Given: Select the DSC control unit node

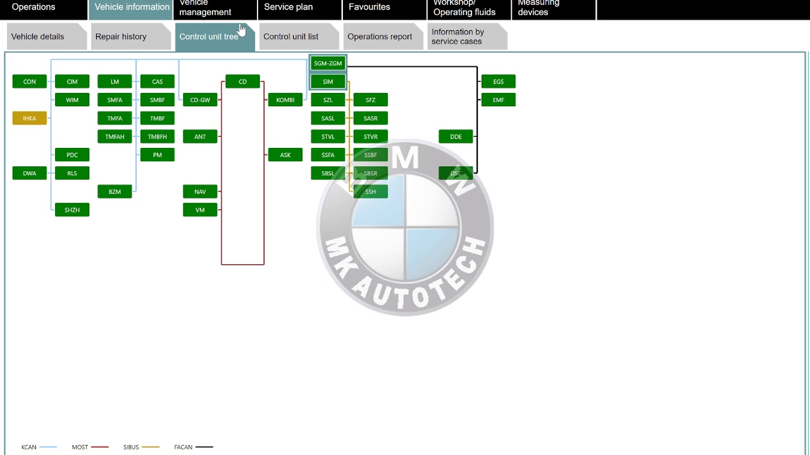Looking at the screenshot, I should (456, 173).
